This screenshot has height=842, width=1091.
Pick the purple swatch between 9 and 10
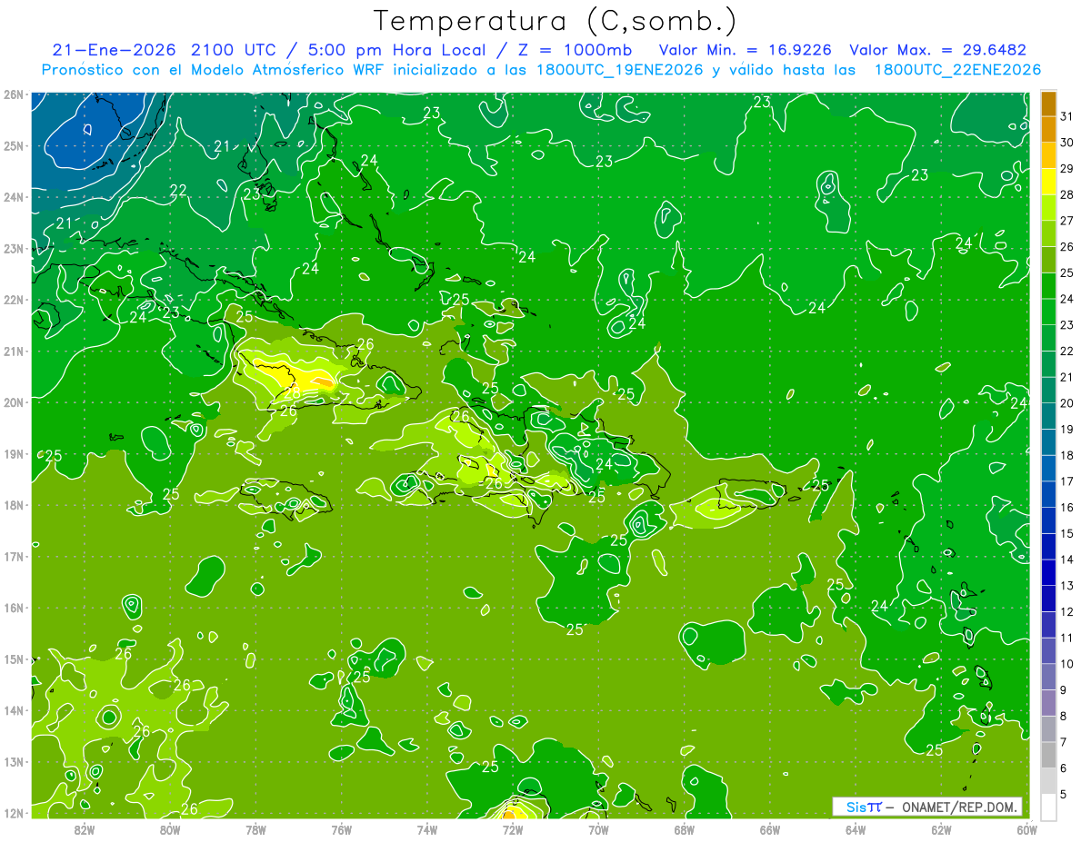click(x=1048, y=677)
